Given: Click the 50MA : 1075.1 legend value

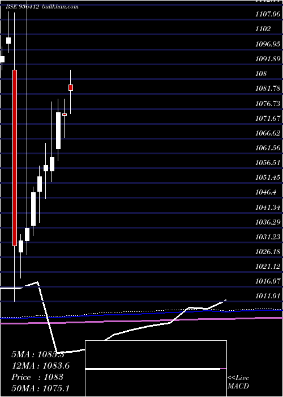Looking at the screenshot, I should tap(41, 388).
